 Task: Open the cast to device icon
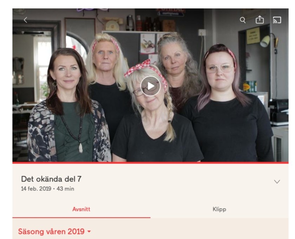(x=277, y=20)
